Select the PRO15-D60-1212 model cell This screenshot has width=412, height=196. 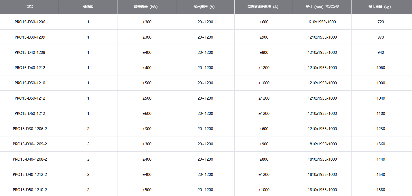30,113
